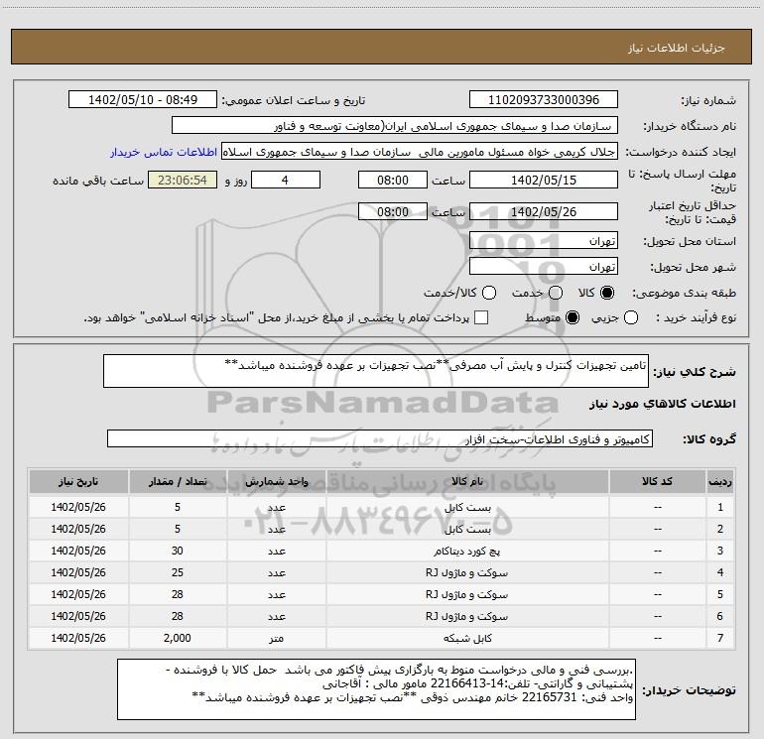Click the buyer notes text area
This screenshot has height=739, width=764.
(x=376, y=689)
